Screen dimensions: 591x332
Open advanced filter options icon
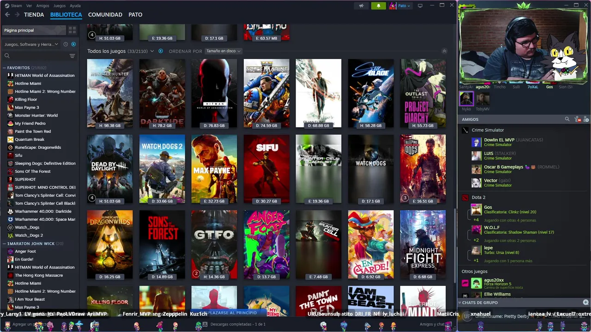[x=72, y=56]
